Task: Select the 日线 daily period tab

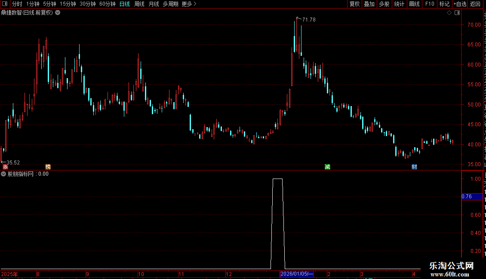Action: point(125,4)
